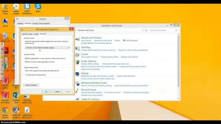The image size is (221, 124).
Task: Click the scroll-down arrow in Control Panel
Action: click(178, 99)
